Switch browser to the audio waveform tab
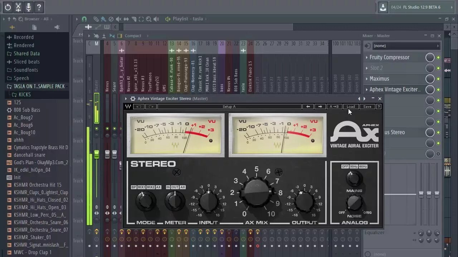 tap(12, 27)
